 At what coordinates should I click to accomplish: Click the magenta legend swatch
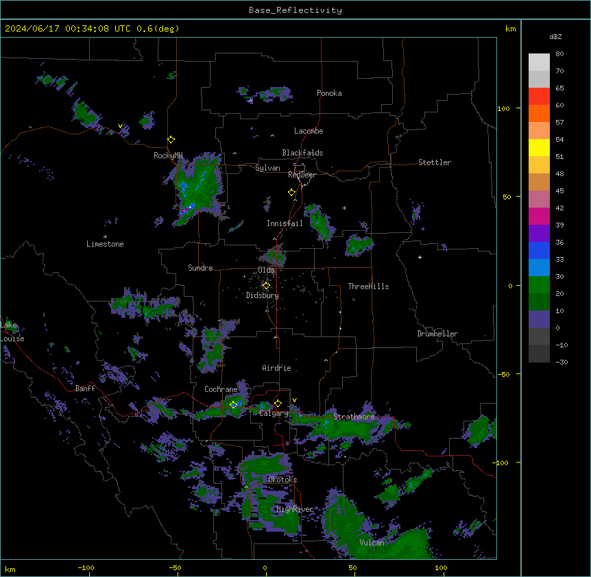[539, 216]
